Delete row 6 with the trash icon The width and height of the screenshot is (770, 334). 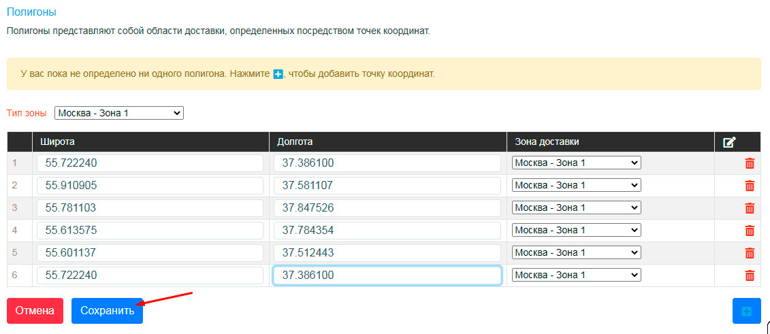tap(750, 275)
